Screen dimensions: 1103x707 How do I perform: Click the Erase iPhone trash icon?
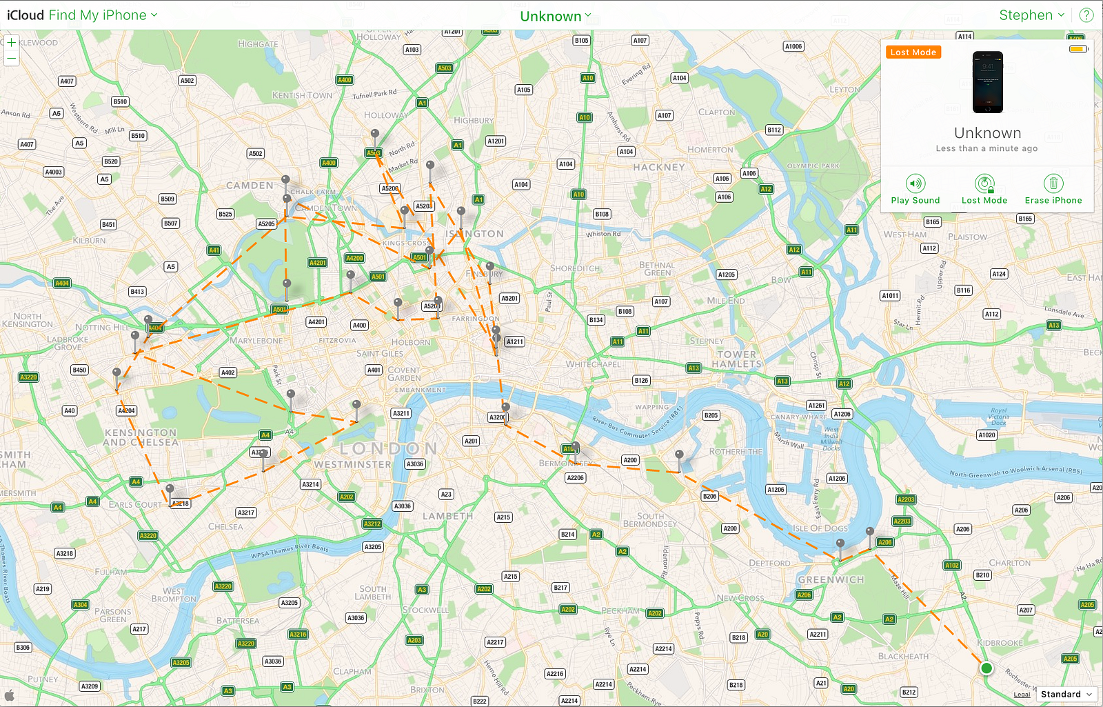pyautogui.click(x=1053, y=183)
